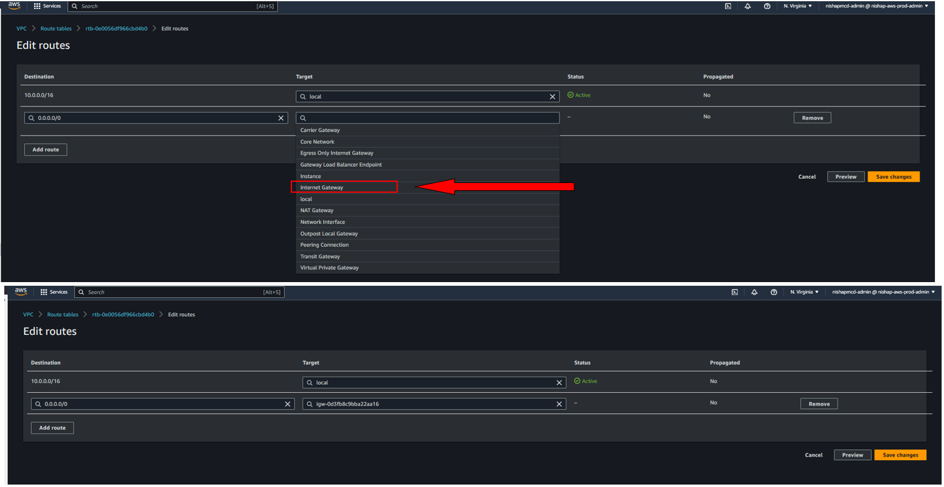Click the empty target search box above list

click(428, 118)
